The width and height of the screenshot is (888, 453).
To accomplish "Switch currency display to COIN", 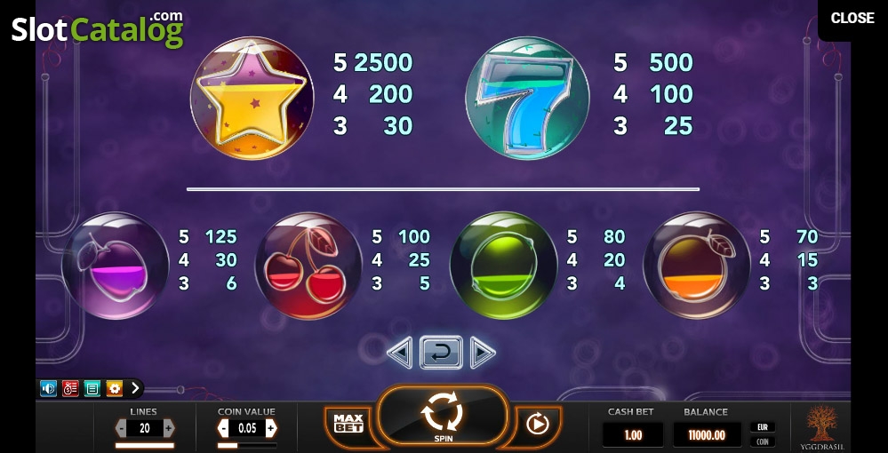I will tap(763, 441).
